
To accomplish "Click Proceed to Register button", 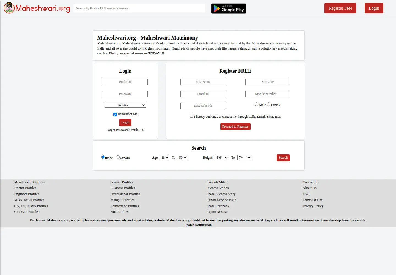I will [235, 127].
